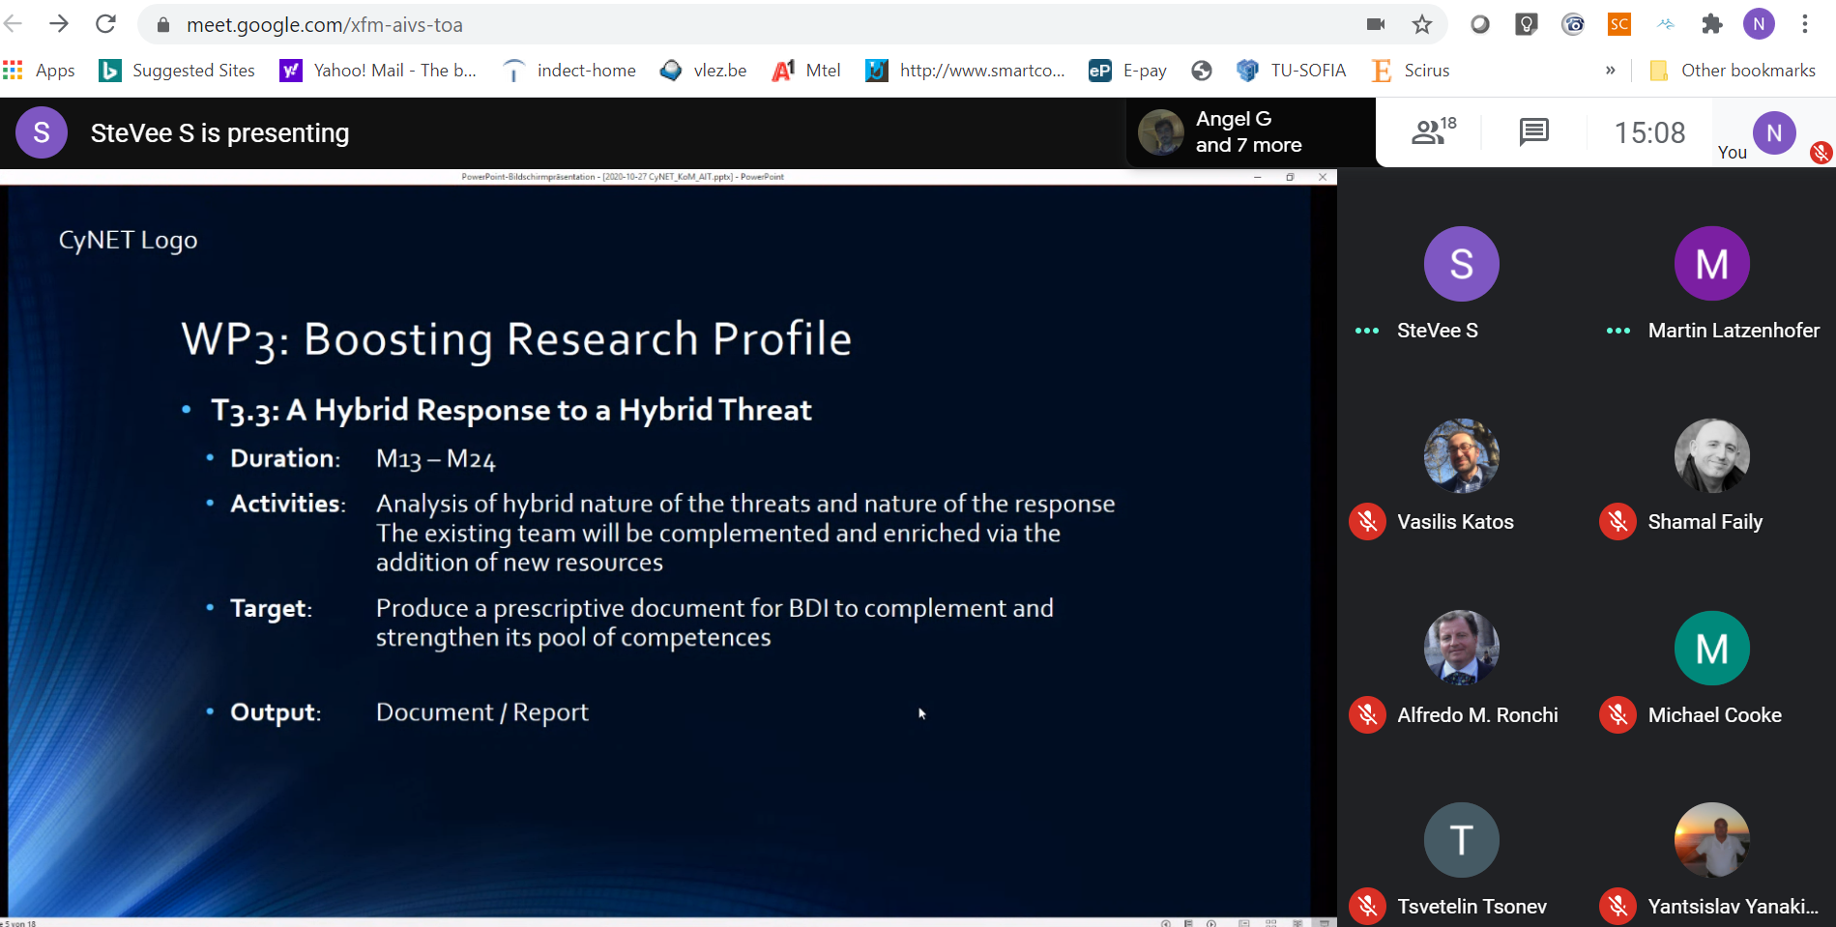The image size is (1836, 927).
Task: Open the Chrome profile N avatar
Action: click(x=1759, y=24)
